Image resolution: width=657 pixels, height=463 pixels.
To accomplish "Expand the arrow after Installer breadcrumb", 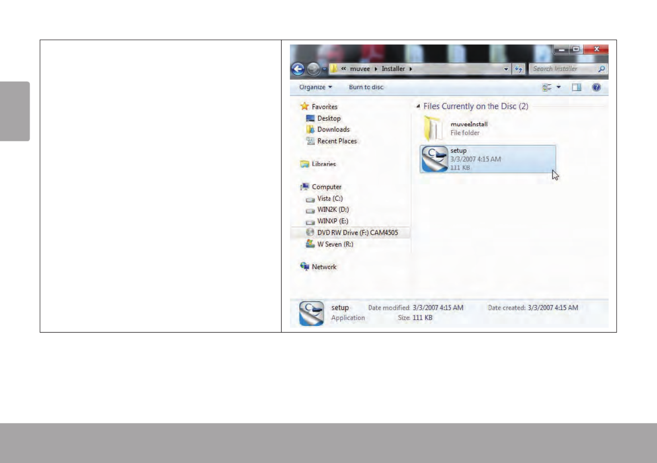I will point(411,69).
